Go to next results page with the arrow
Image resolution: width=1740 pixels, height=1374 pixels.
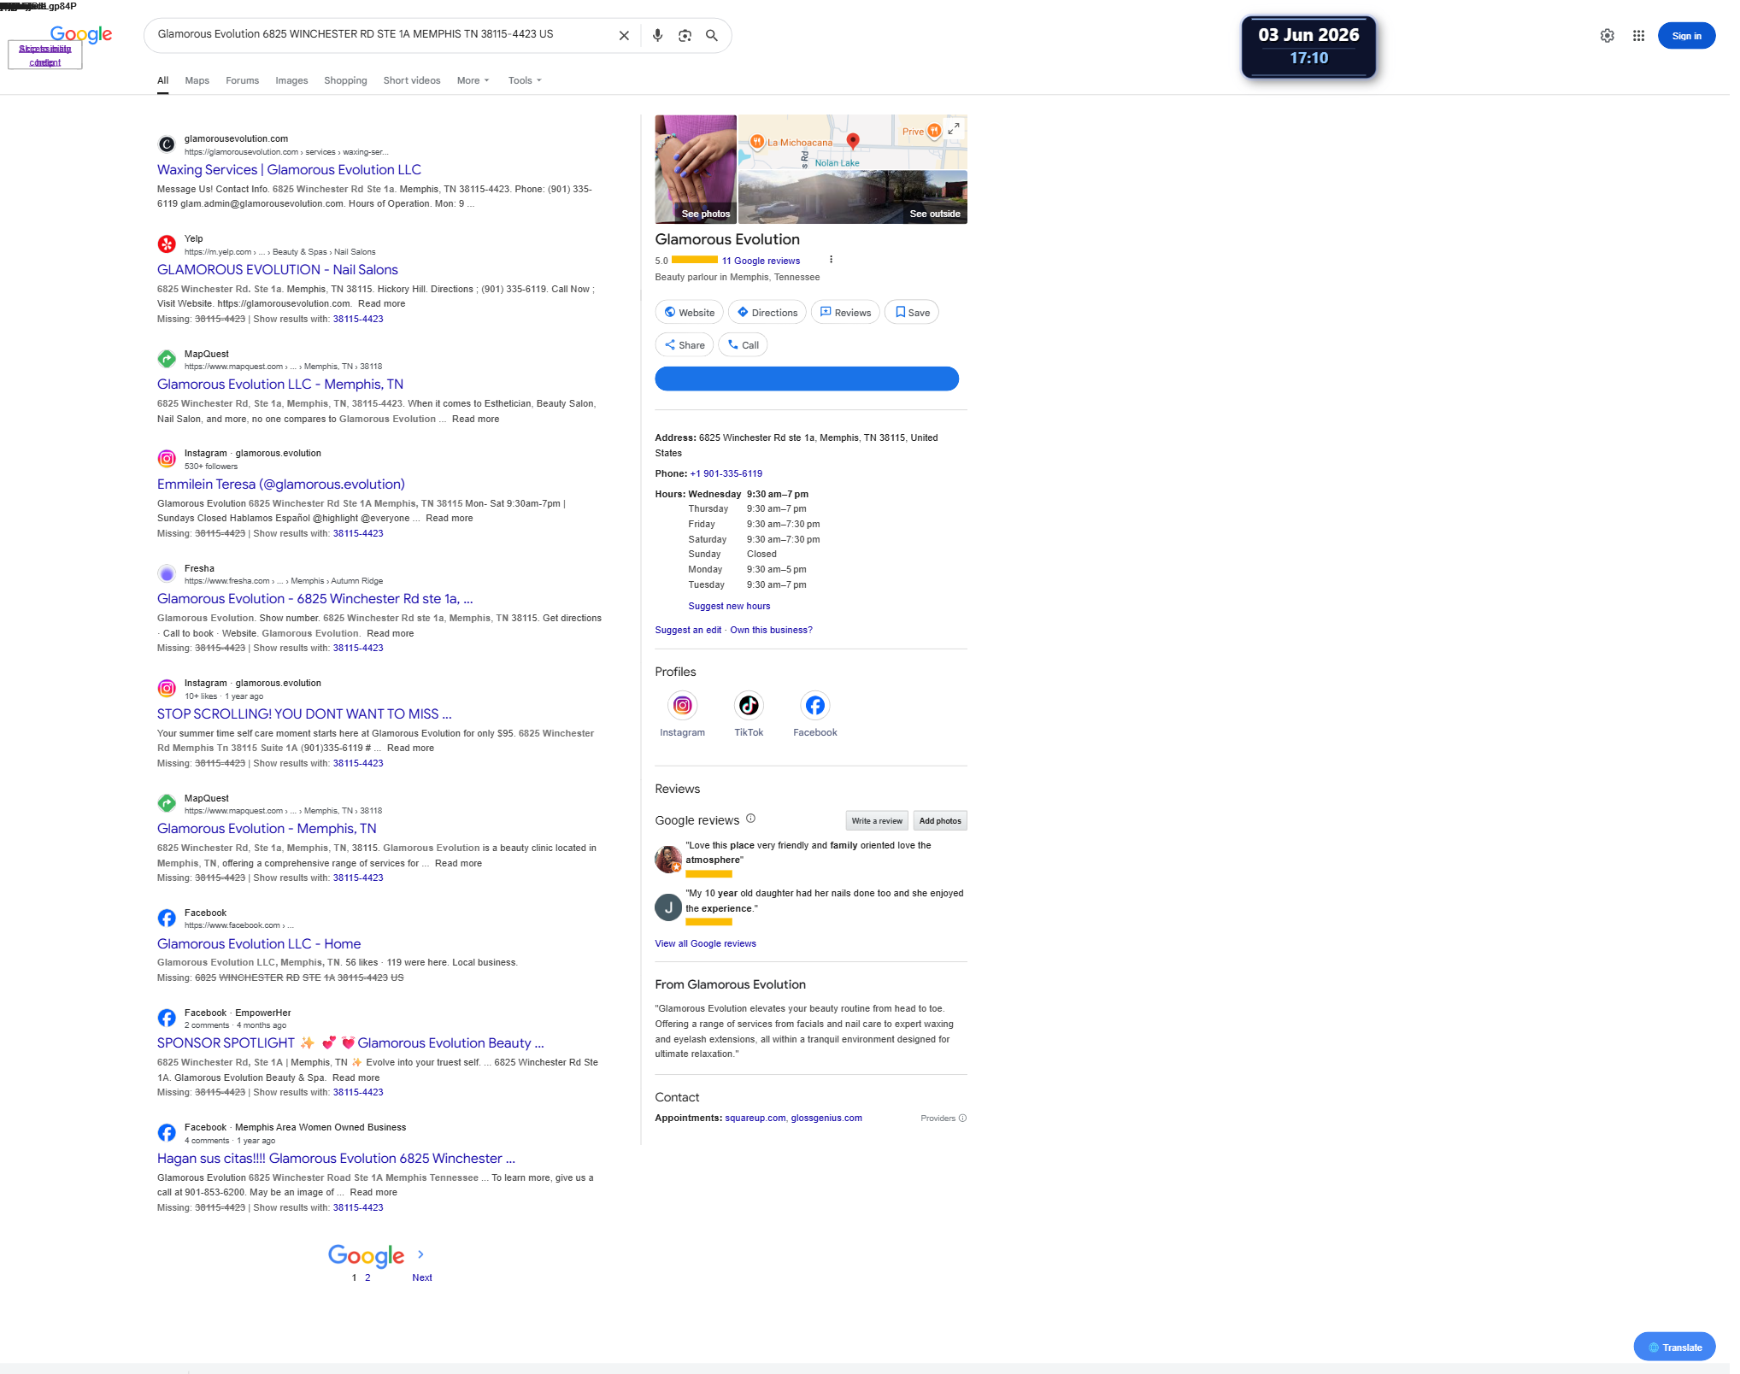(x=420, y=1254)
